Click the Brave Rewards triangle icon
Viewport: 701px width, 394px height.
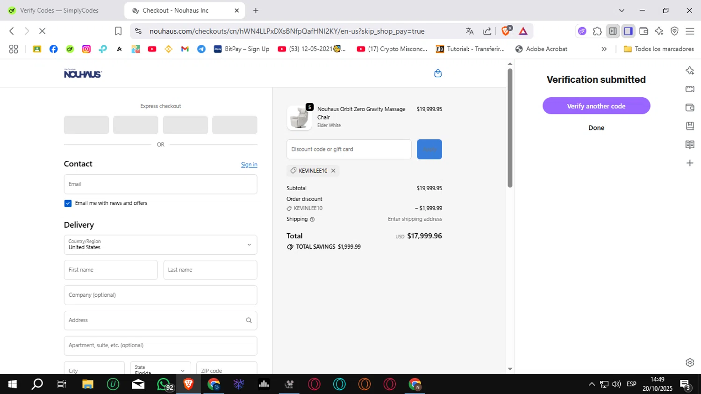click(523, 31)
